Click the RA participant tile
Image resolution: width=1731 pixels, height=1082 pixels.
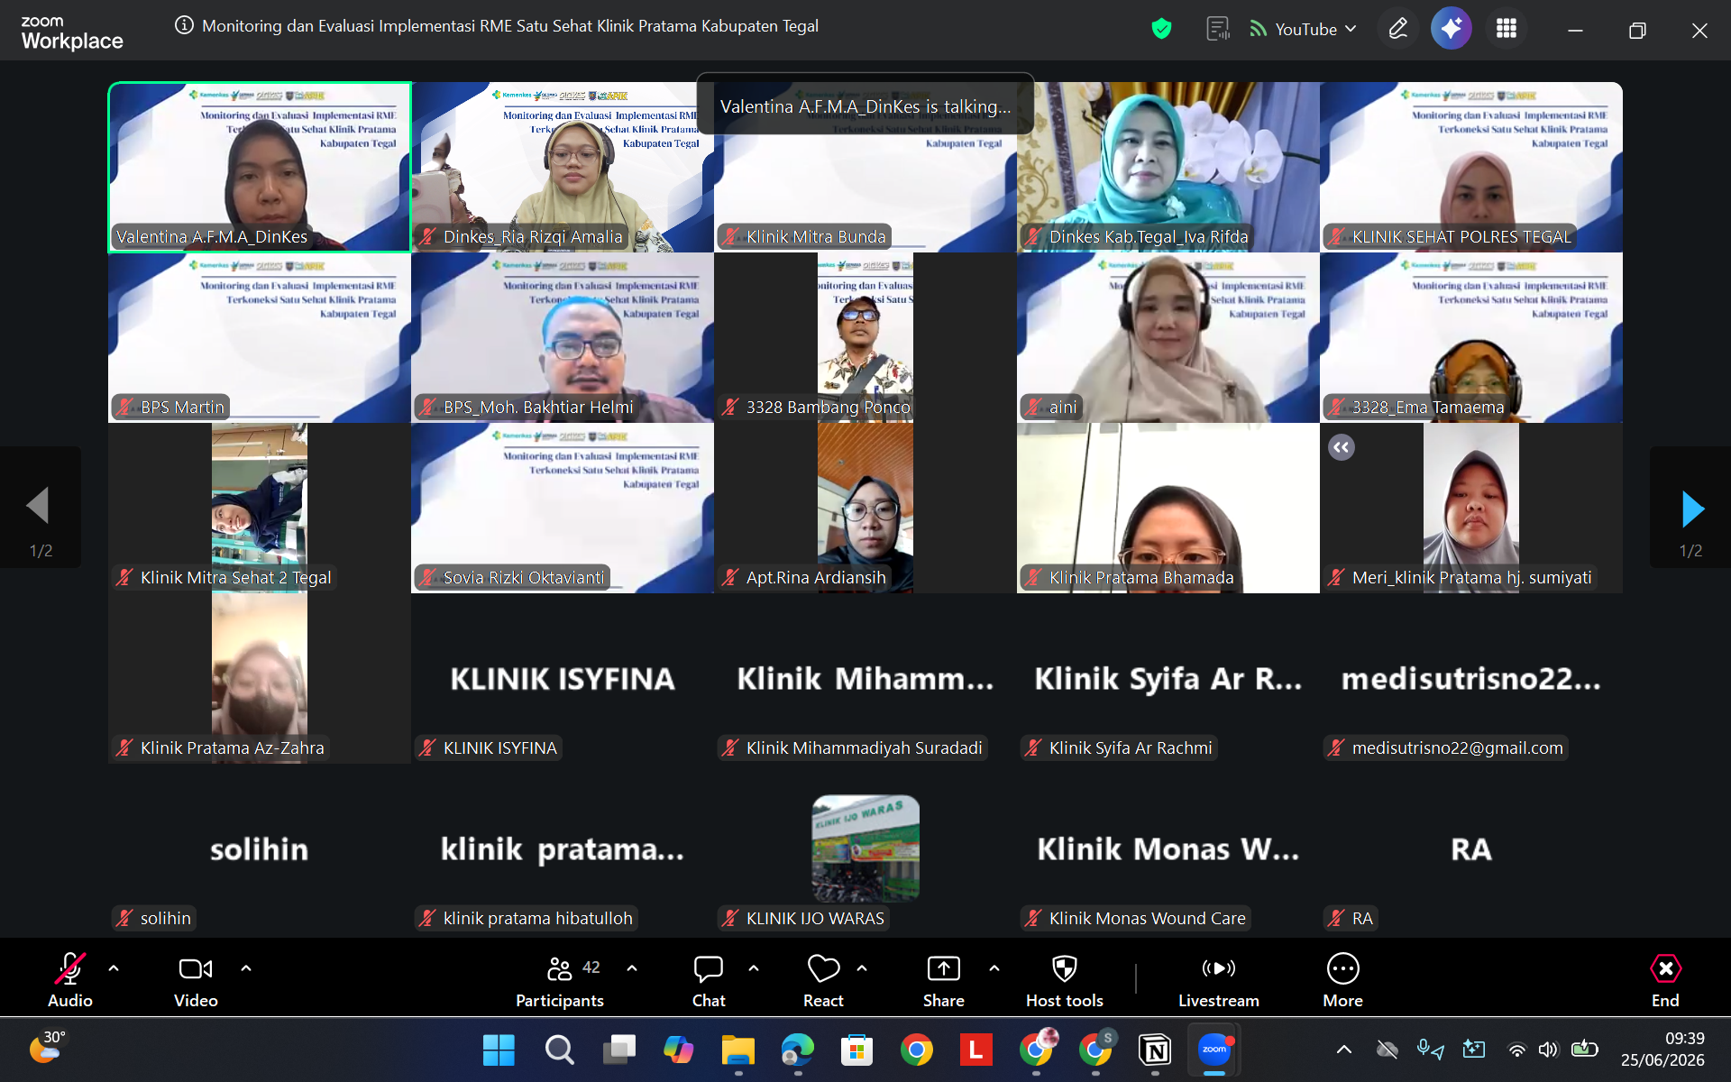tap(1471, 849)
